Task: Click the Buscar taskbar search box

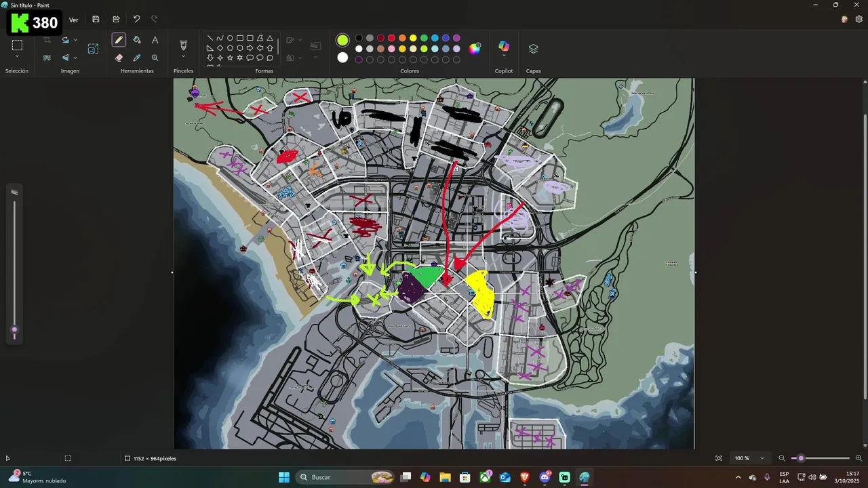Action: 346,477
